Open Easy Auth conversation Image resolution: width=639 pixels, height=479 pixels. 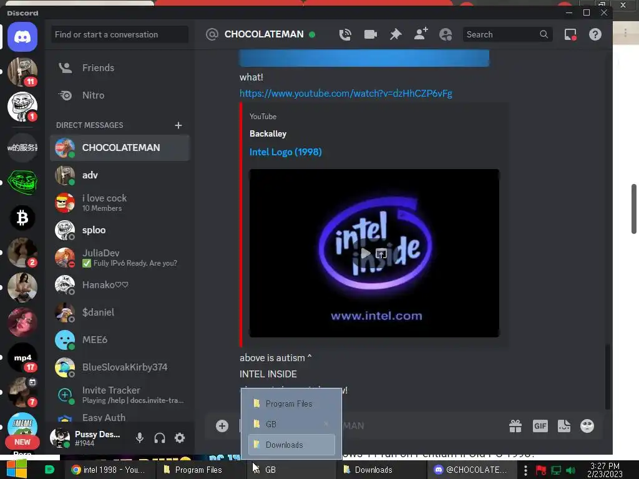tap(120, 417)
